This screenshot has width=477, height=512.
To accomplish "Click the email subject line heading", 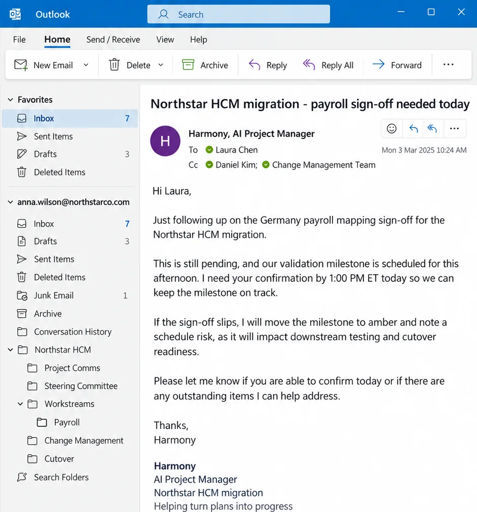I will tap(310, 104).
